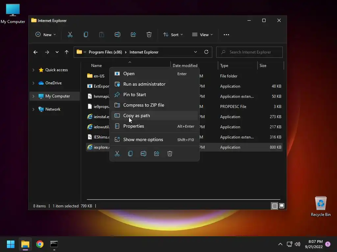
Task: Open the Start menu
Action: coord(11,244)
